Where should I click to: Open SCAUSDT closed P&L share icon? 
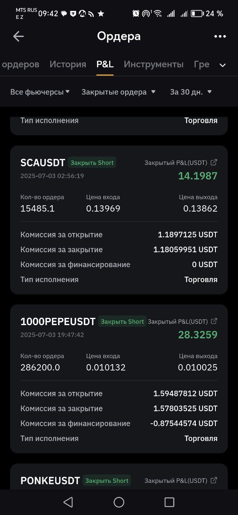(214, 163)
